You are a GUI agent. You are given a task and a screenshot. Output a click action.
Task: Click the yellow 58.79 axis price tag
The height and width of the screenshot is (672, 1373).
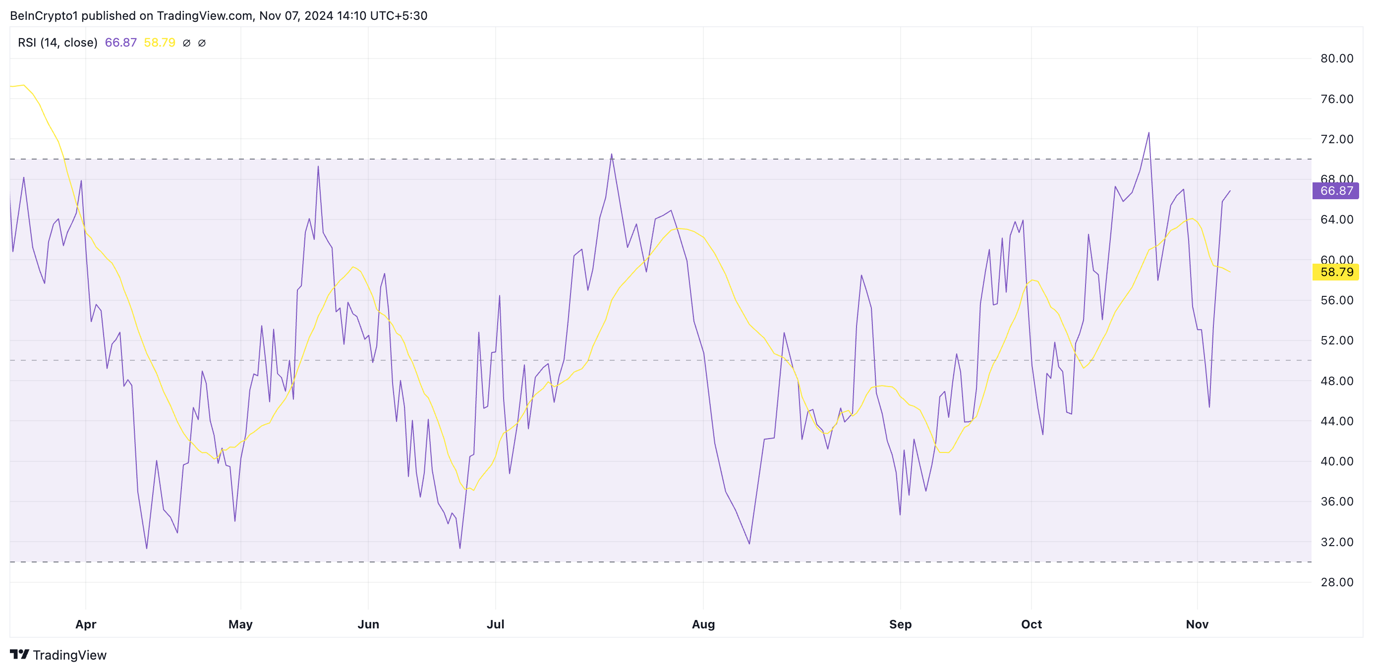1336,272
